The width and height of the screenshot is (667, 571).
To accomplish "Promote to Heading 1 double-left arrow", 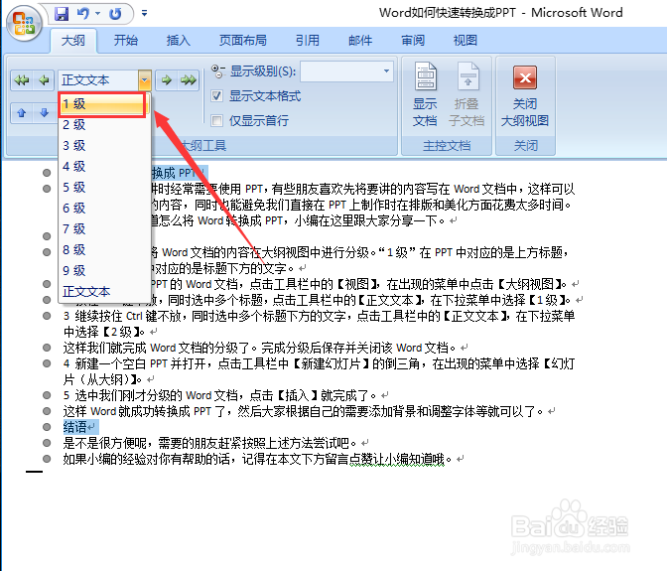I will 21,80.
